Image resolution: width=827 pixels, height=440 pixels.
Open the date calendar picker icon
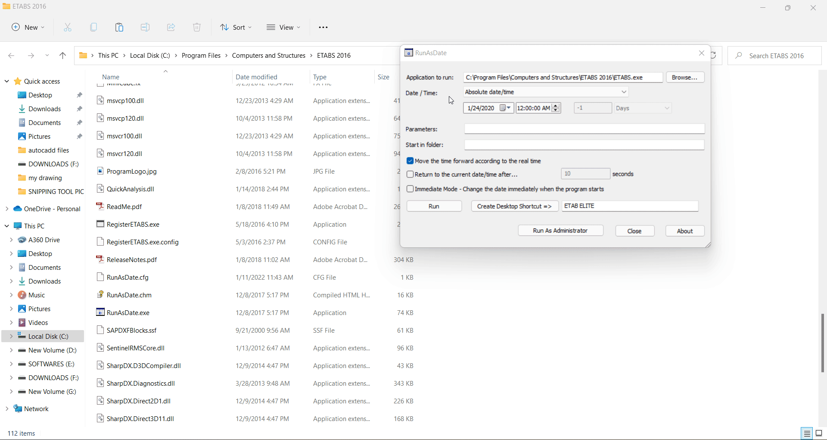click(505, 108)
